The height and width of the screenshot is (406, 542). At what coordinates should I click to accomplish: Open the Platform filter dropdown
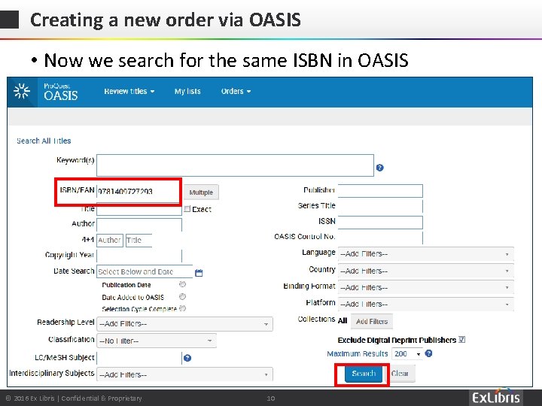click(x=426, y=304)
